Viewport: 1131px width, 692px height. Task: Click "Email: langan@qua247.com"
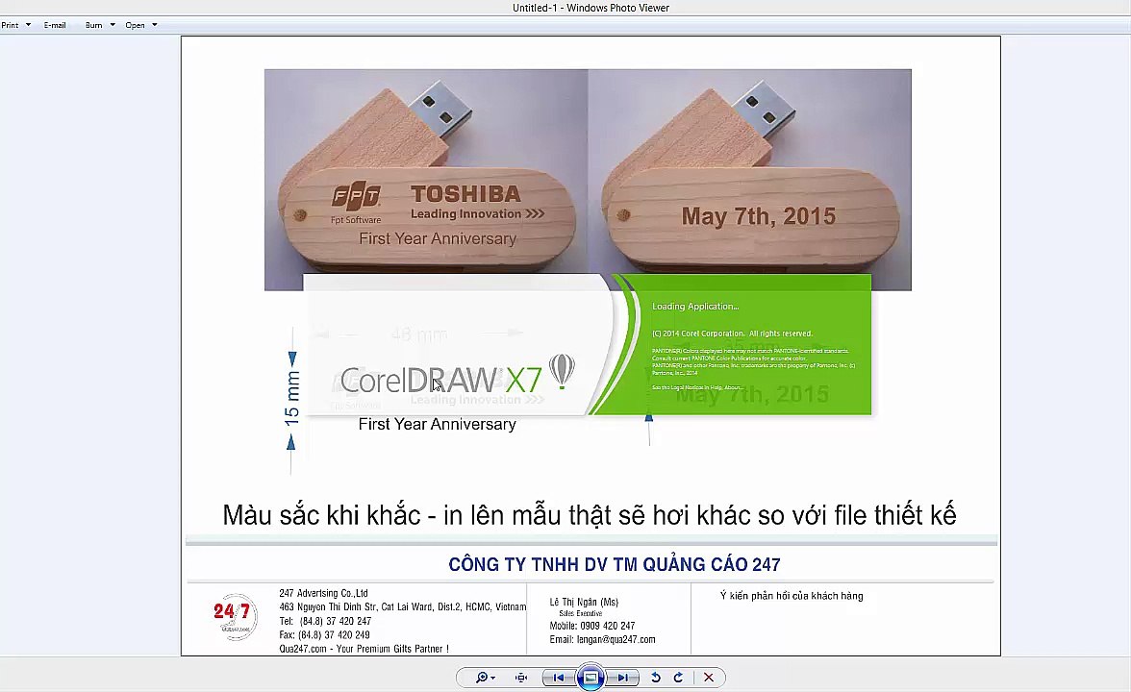(x=602, y=639)
